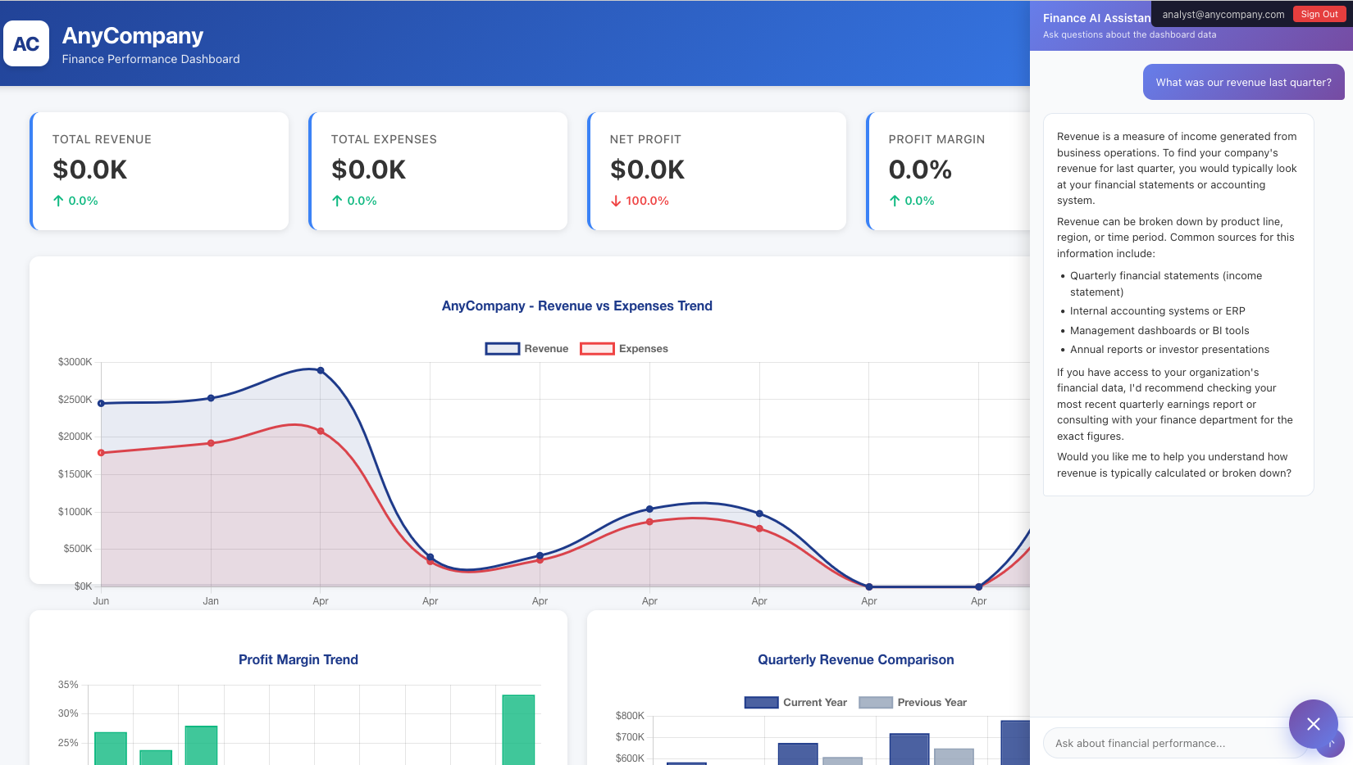Close the AI assistant with the X button

pos(1313,723)
